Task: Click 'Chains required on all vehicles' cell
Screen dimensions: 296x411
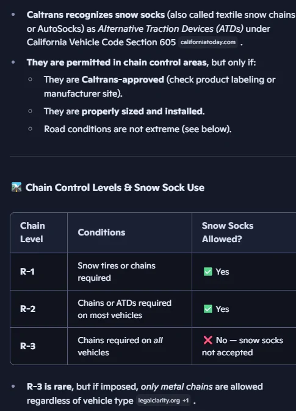Action: coord(129,346)
